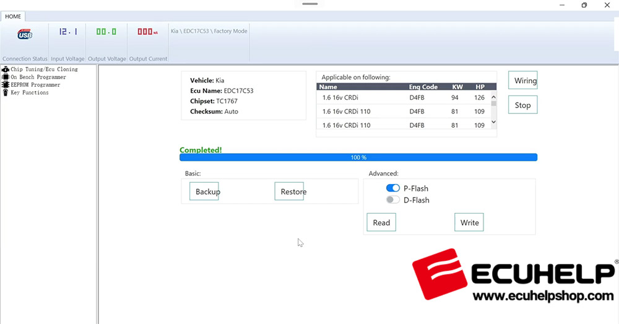Minimize the application window
Viewport: 619px width, 324px height.
coord(562,5)
